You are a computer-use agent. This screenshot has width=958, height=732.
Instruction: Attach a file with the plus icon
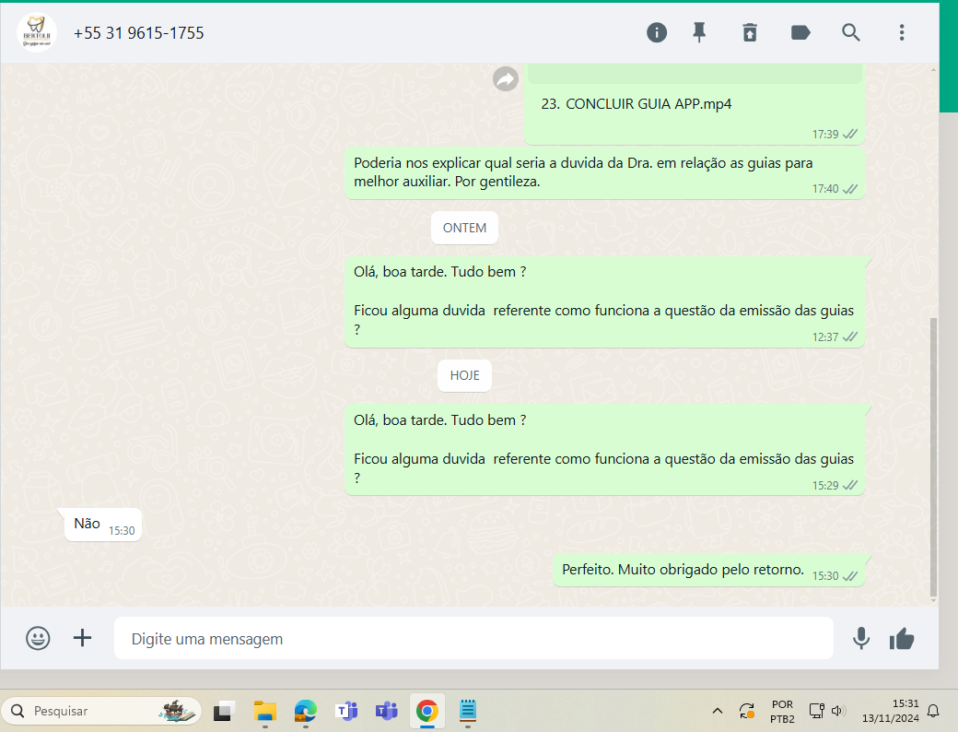coord(83,639)
